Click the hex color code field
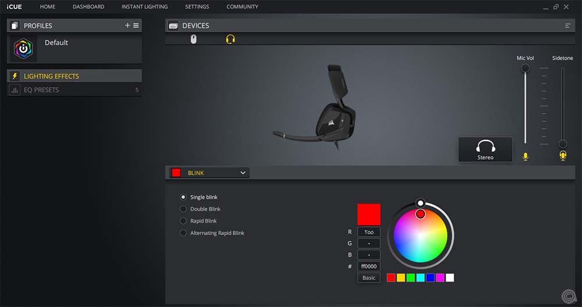The image size is (582, 307). click(x=369, y=266)
